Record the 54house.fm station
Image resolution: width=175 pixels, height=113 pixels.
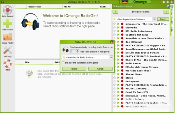(122, 24)
